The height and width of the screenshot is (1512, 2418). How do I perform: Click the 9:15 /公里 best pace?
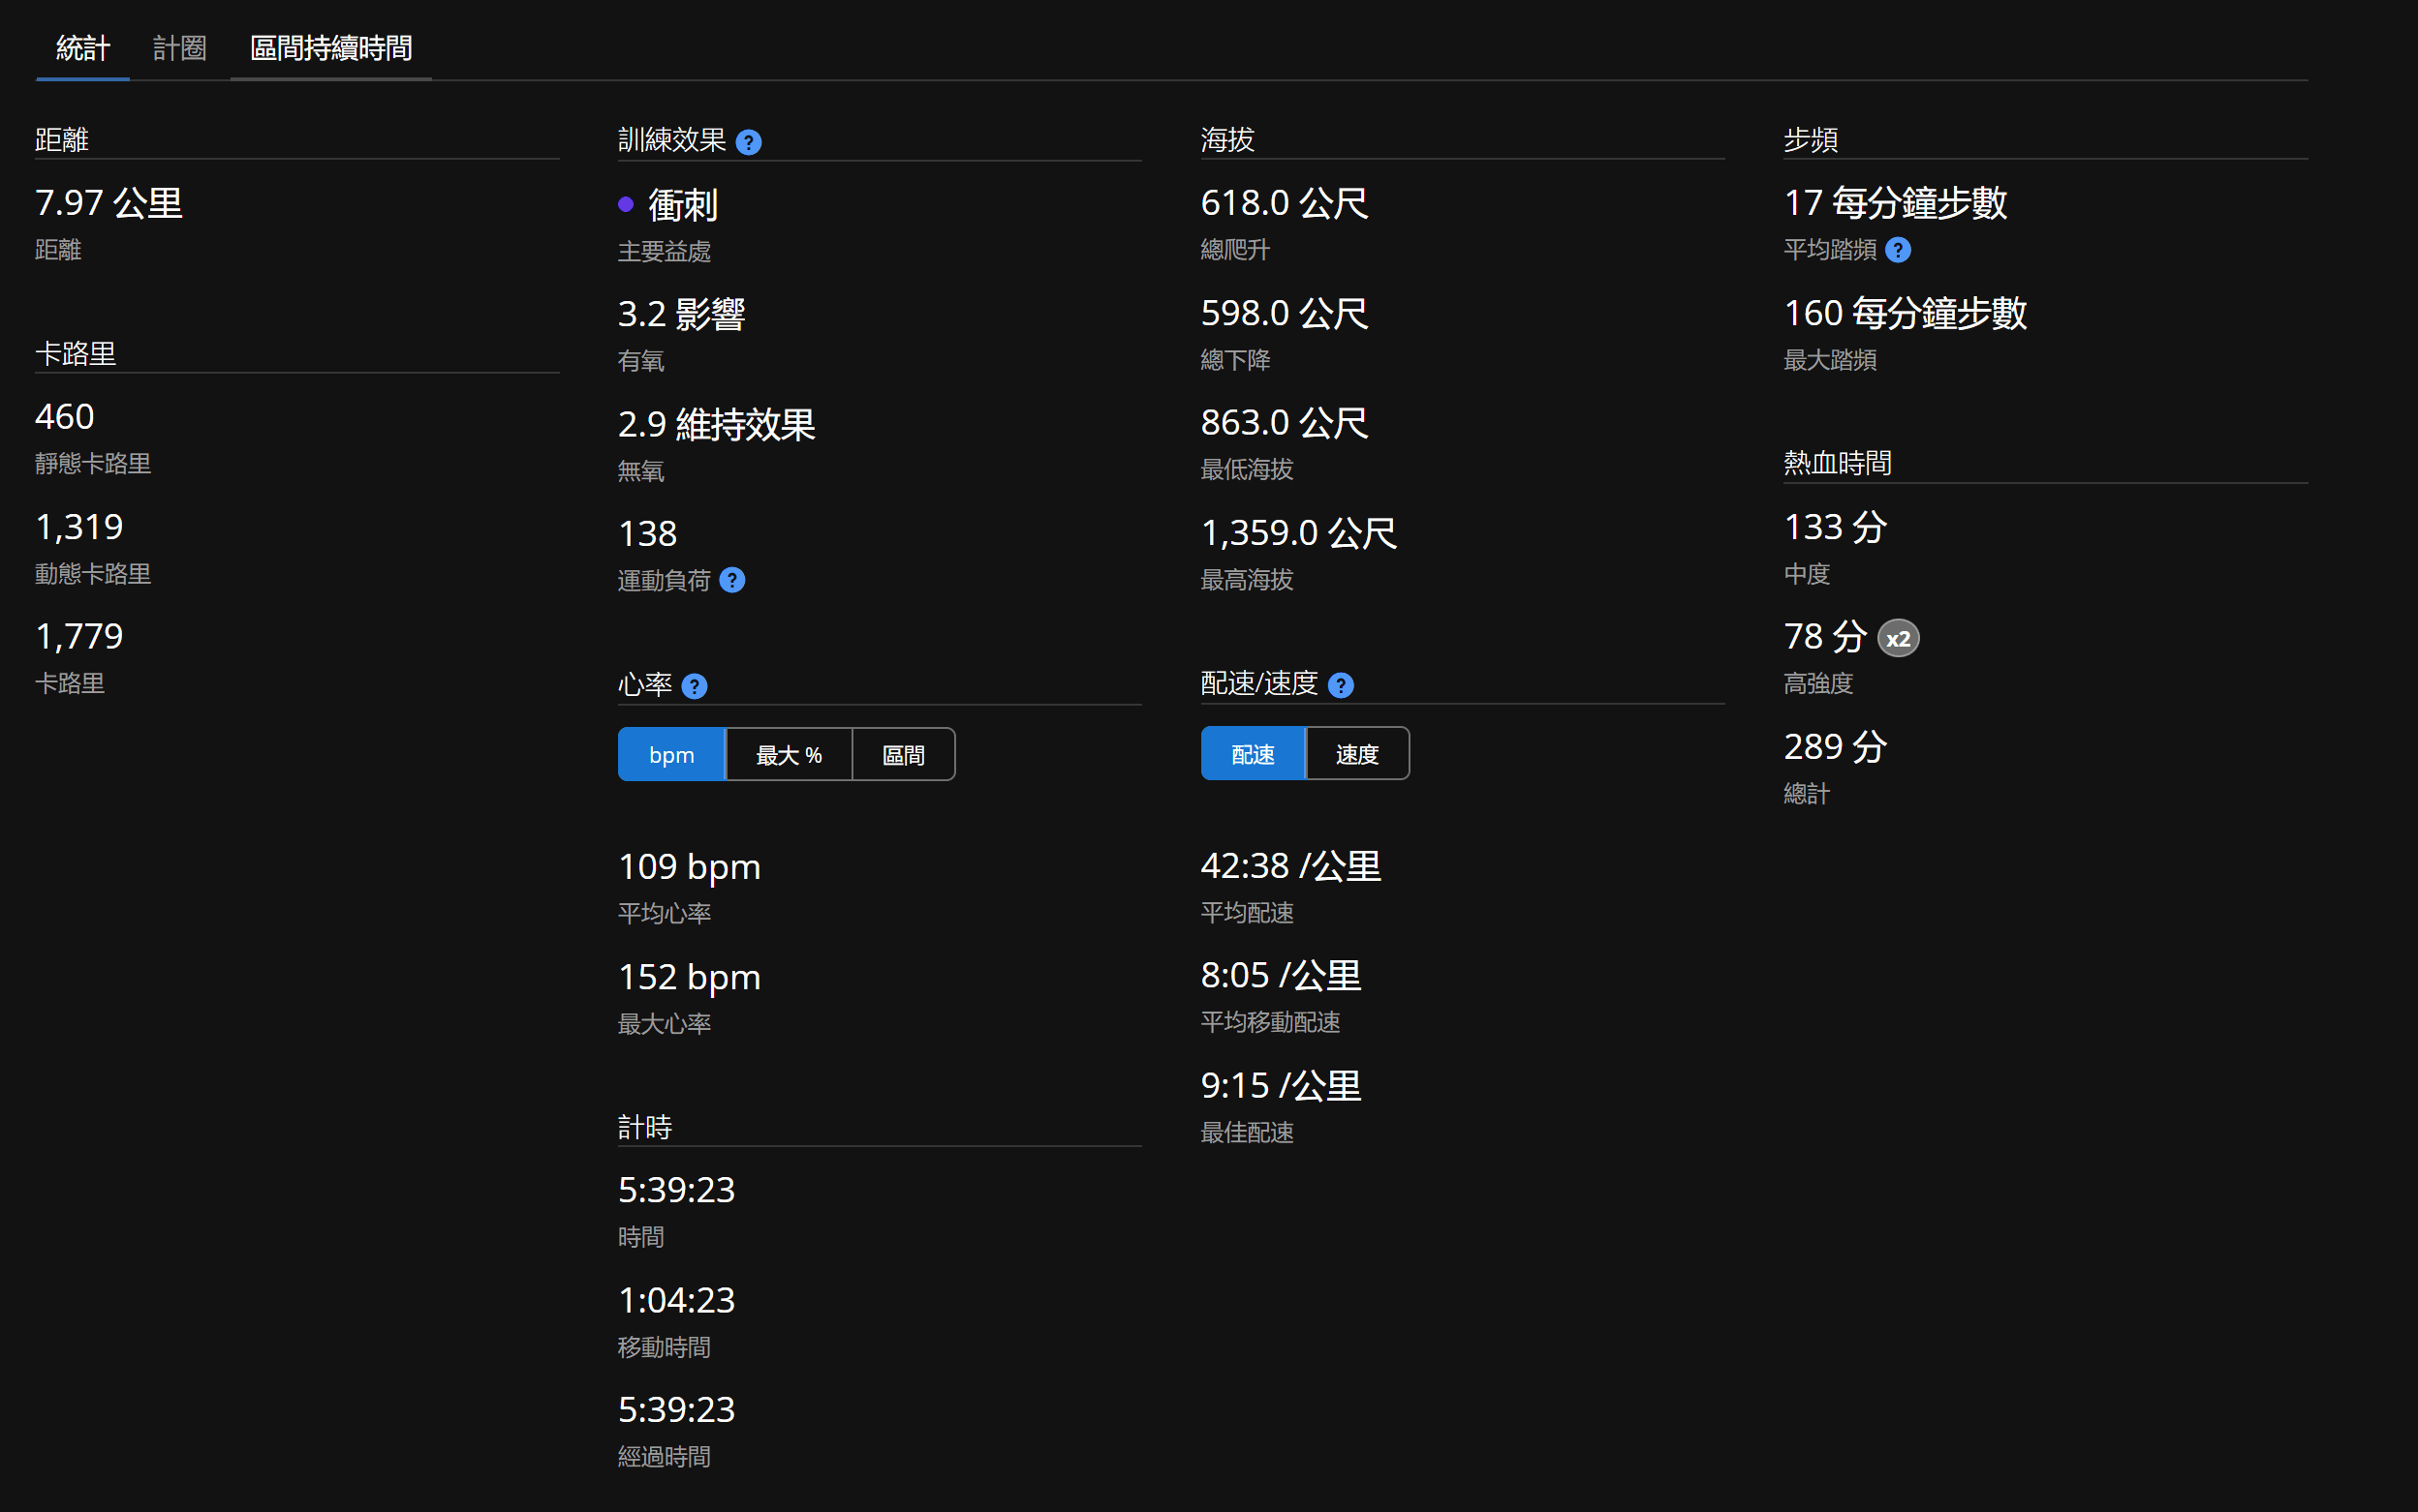[x=1281, y=1085]
